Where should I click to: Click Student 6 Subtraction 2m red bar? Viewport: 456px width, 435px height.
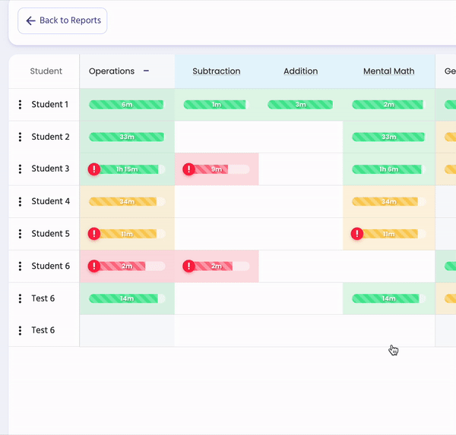[x=217, y=266]
